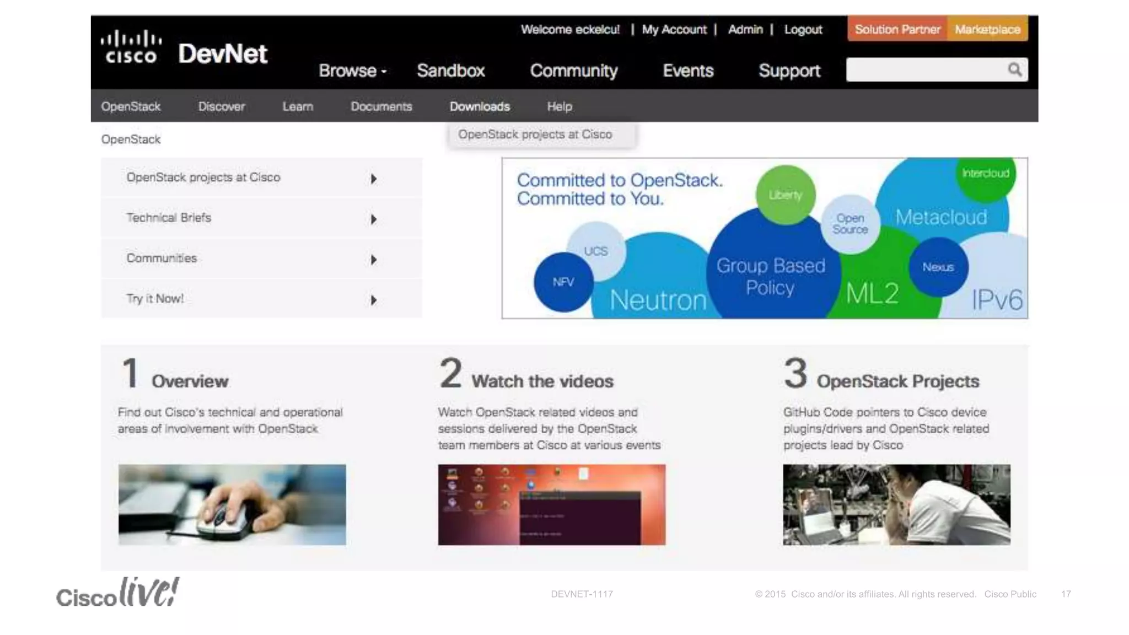
Task: Click the NFV circle in banner
Action: coord(563,282)
